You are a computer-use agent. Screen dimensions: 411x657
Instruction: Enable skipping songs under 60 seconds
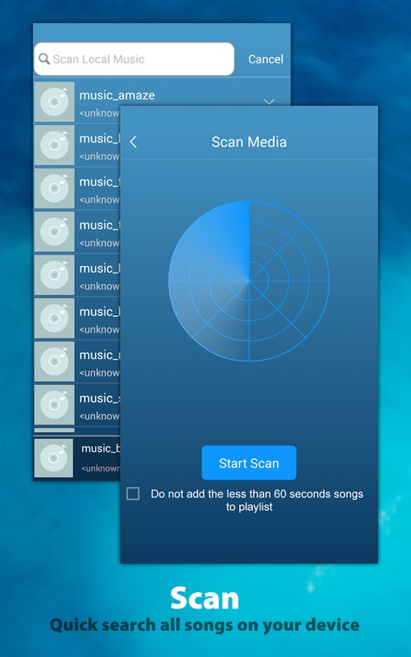(x=133, y=494)
